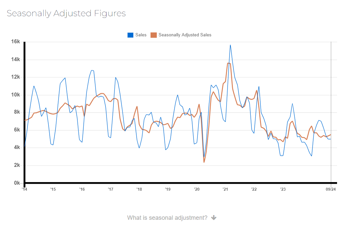Click the highest Sales peak in 2021
The height and width of the screenshot is (230, 344).
[230, 45]
